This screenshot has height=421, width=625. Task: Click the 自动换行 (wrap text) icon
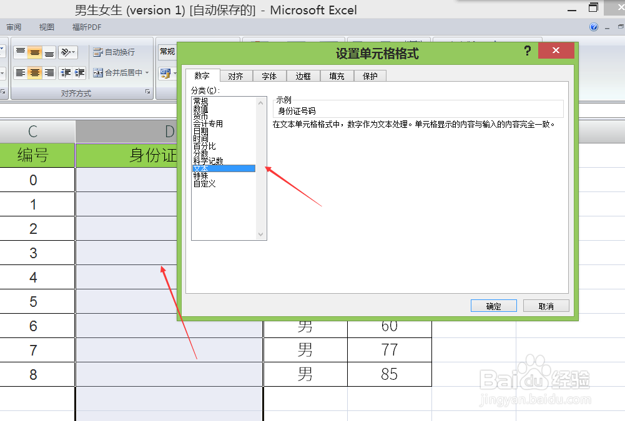tap(97, 51)
